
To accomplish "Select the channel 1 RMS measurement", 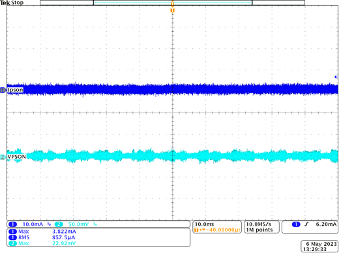I will tap(42, 237).
